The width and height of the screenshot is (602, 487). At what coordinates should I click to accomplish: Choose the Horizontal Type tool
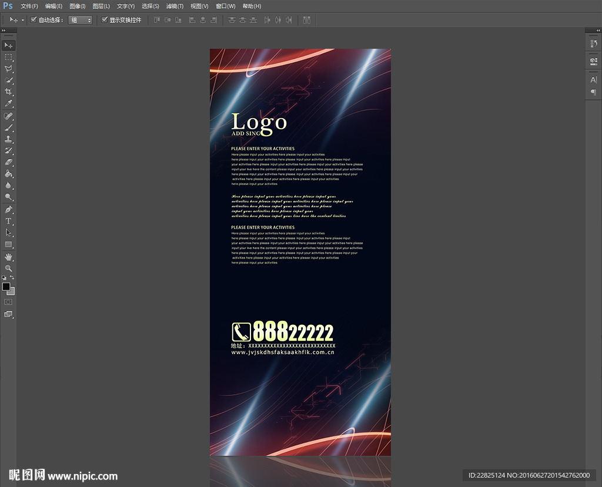click(8, 221)
